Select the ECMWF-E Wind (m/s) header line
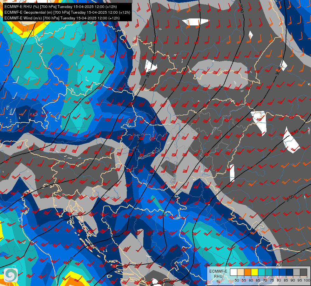The image size is (311, 286). point(62,18)
